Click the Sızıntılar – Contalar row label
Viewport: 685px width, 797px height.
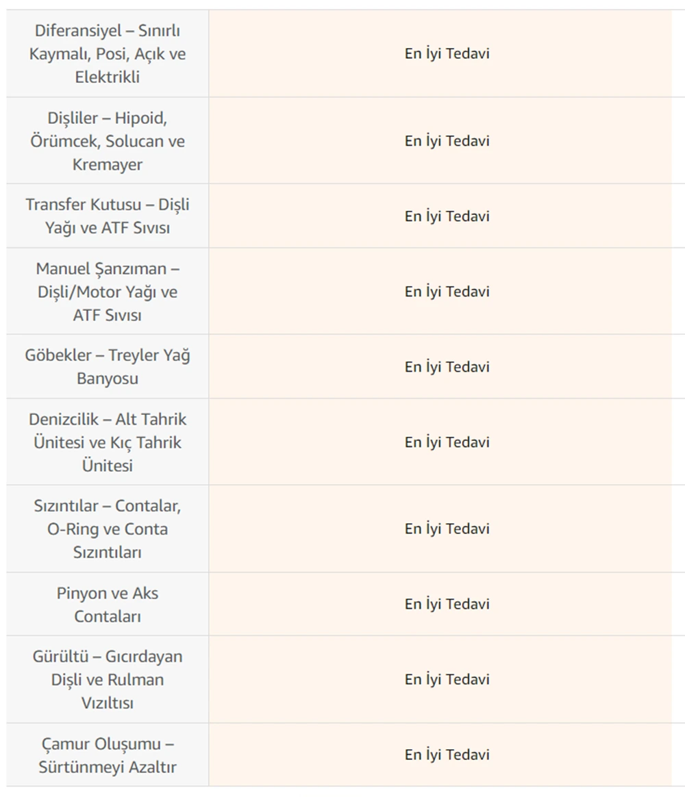(x=108, y=529)
